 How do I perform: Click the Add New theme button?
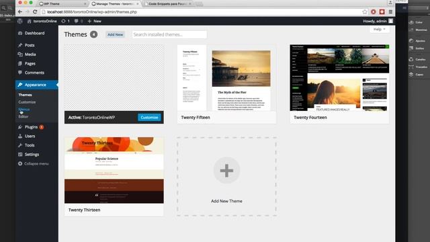tap(115, 34)
